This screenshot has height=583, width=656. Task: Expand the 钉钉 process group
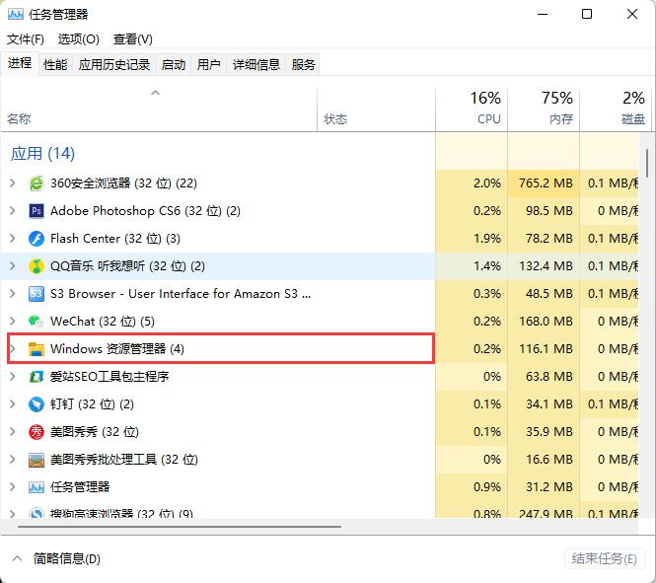(13, 404)
